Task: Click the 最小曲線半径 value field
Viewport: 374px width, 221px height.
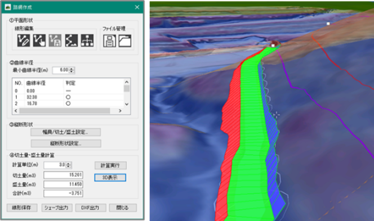Action: pos(61,70)
